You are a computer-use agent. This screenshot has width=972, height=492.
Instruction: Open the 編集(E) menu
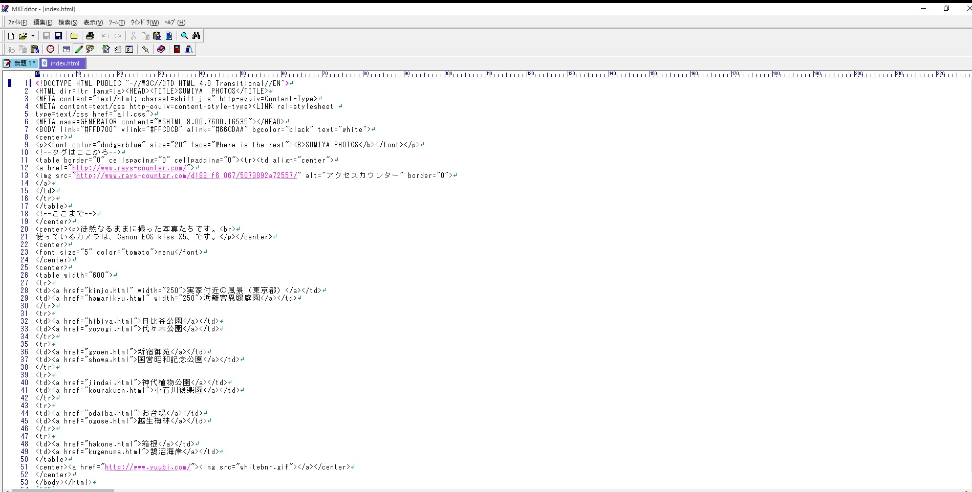[42, 23]
